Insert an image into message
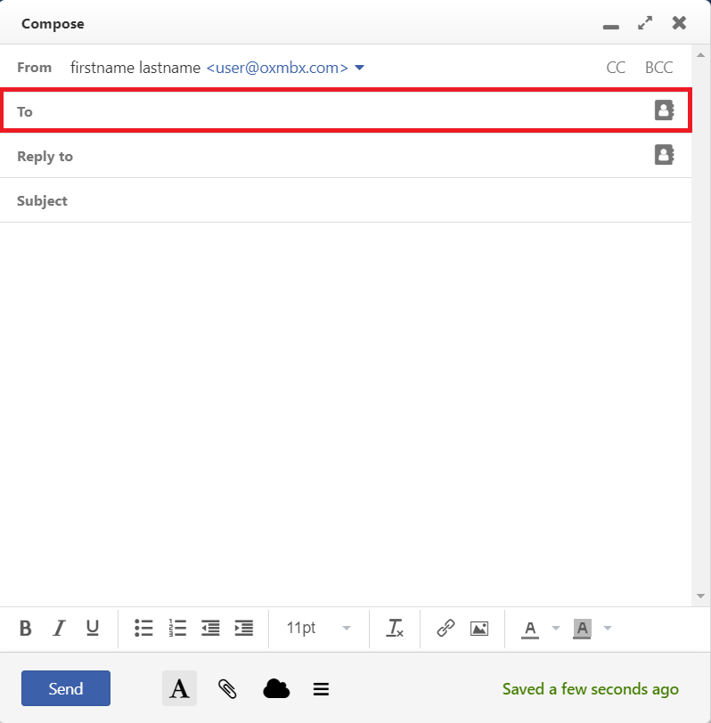The image size is (711, 723). 479,629
